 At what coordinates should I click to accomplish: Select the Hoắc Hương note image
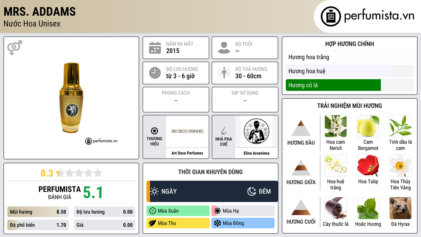click(x=368, y=208)
